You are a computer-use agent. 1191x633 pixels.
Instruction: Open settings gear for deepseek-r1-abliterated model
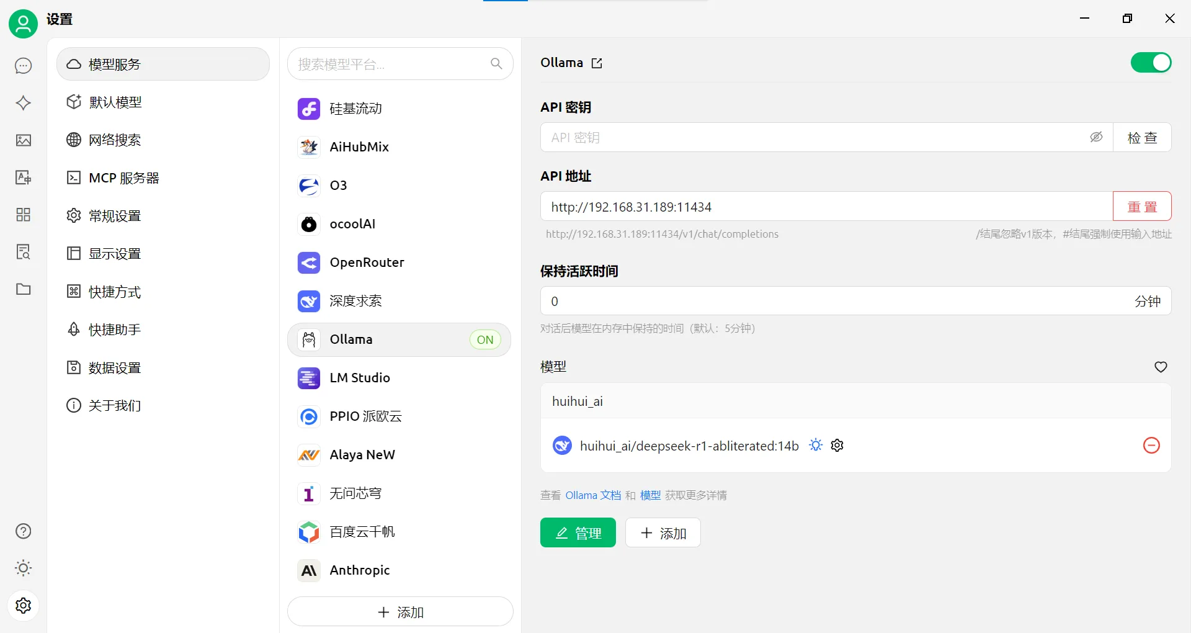837,446
